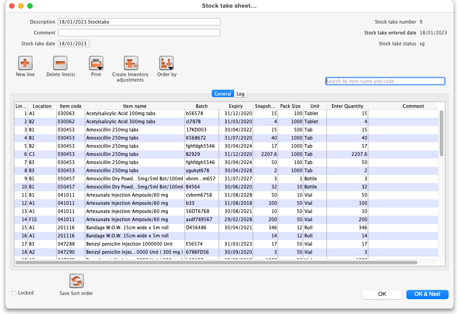The height and width of the screenshot is (314, 459).
Task: Enable the Locked checkbox
Action: [x=14, y=293]
